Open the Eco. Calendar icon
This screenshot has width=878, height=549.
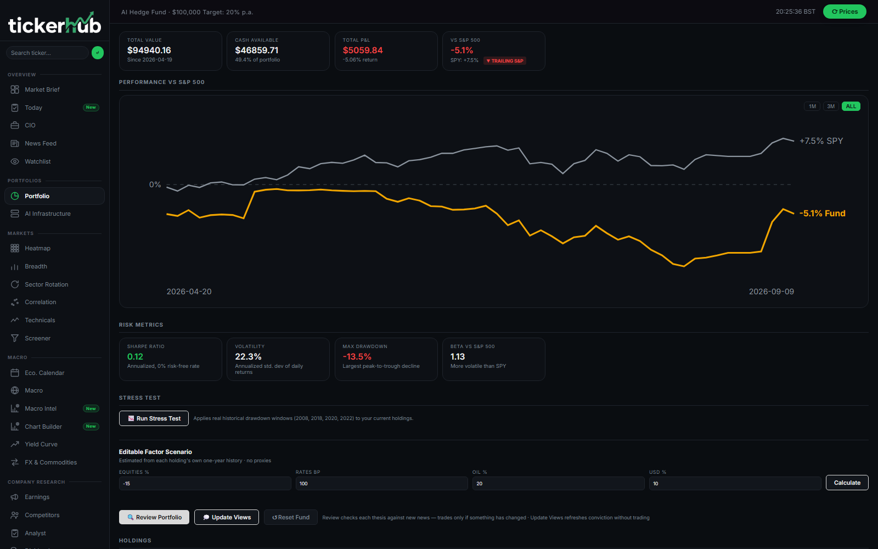(x=15, y=373)
